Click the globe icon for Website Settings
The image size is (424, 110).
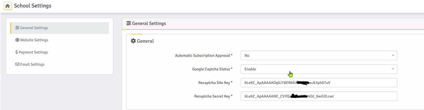pos(17,40)
